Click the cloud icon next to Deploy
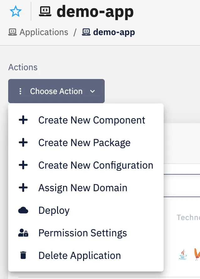This screenshot has width=200, height=279. (23, 210)
